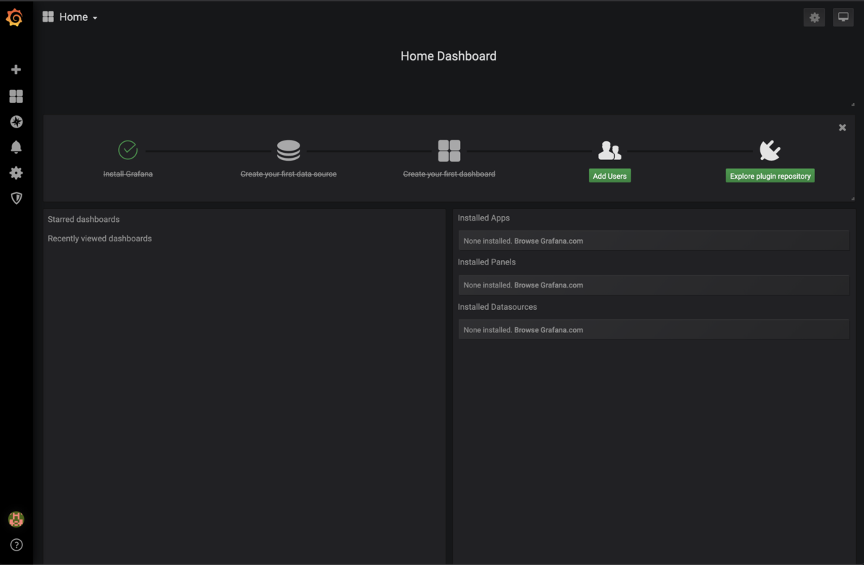864x565 pixels.
Task: Click the Home Dashboard title
Action: click(x=449, y=55)
